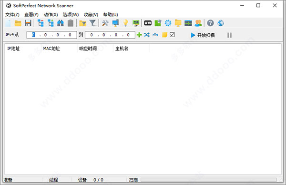The image size is (286, 185).
Task: Click the IPv4 从 start address field
Action: point(52,35)
